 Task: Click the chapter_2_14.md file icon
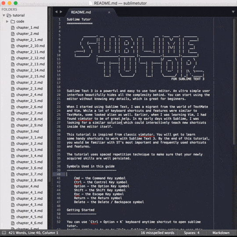click(x=13, y=70)
